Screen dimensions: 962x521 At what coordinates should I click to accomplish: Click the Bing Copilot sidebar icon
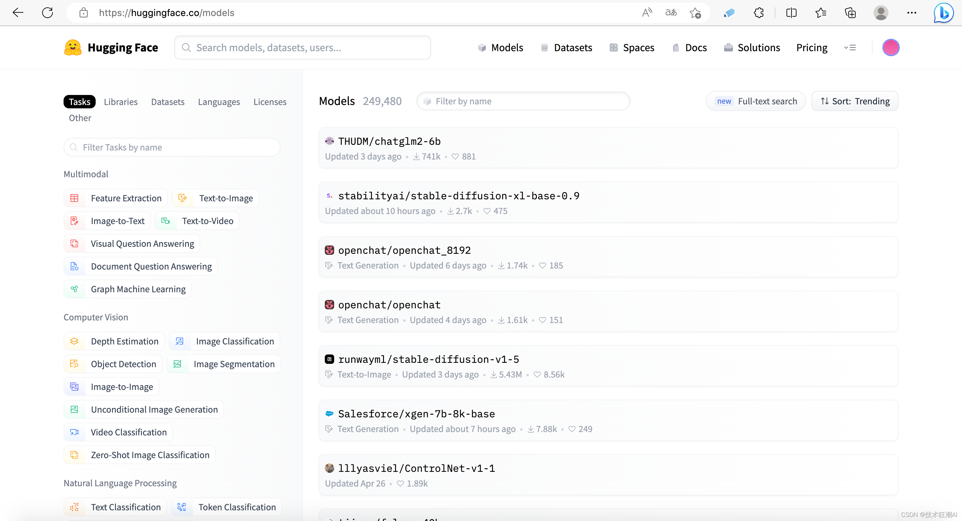pyautogui.click(x=943, y=13)
